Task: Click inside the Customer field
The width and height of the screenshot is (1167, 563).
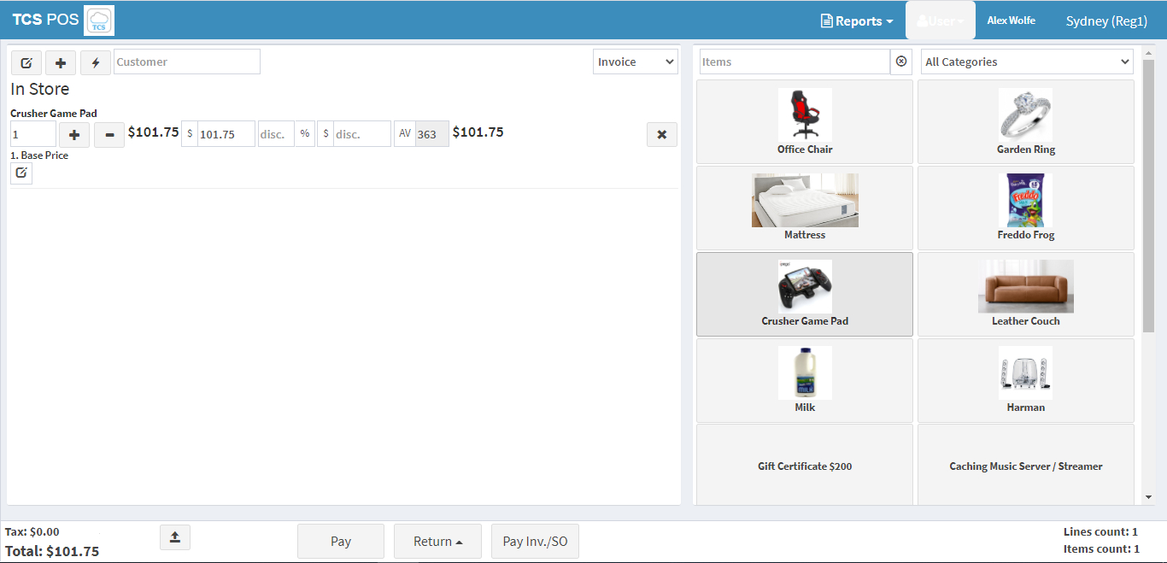Action: point(186,62)
